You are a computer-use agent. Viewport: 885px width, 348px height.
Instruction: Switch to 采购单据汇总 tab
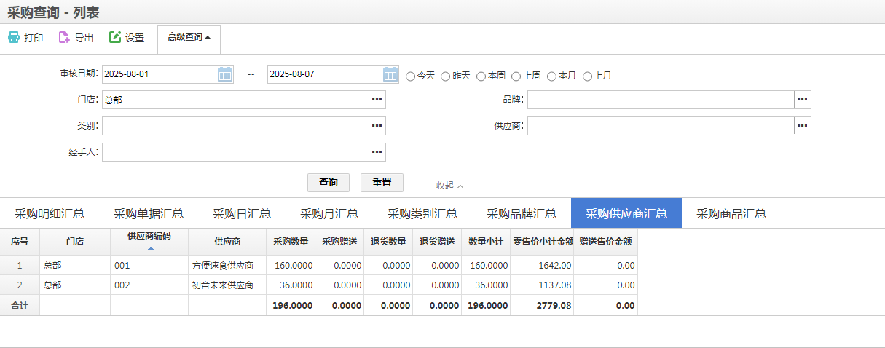[x=149, y=213]
